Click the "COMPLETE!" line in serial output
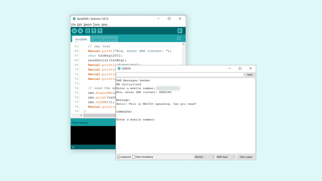Viewport: 322px width, 181px height. [x=124, y=112]
